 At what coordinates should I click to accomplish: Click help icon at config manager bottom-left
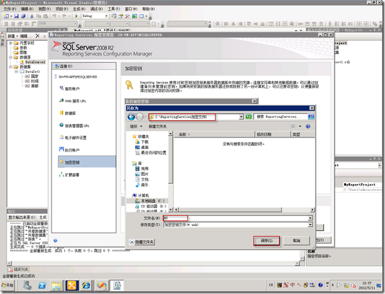55,241
